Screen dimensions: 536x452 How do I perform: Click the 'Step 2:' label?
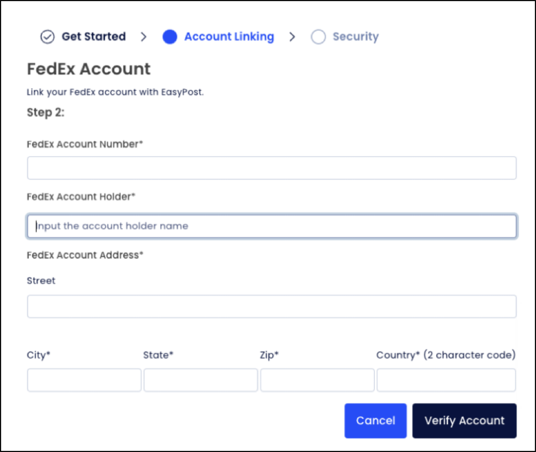click(x=46, y=112)
